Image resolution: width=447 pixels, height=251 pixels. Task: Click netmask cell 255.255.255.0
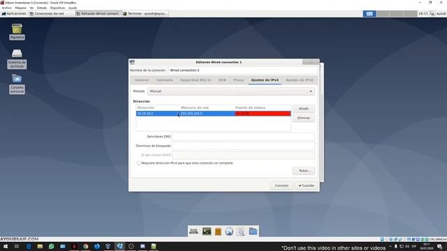pyautogui.click(x=207, y=114)
